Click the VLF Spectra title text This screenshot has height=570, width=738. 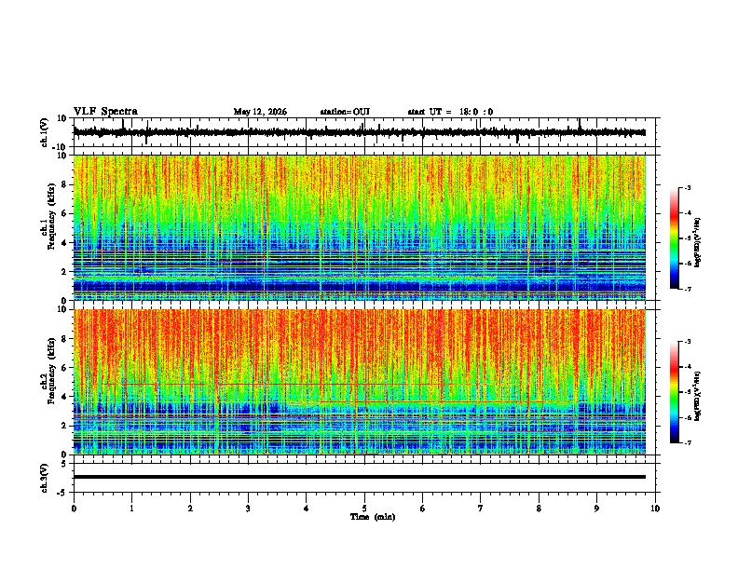click(105, 112)
